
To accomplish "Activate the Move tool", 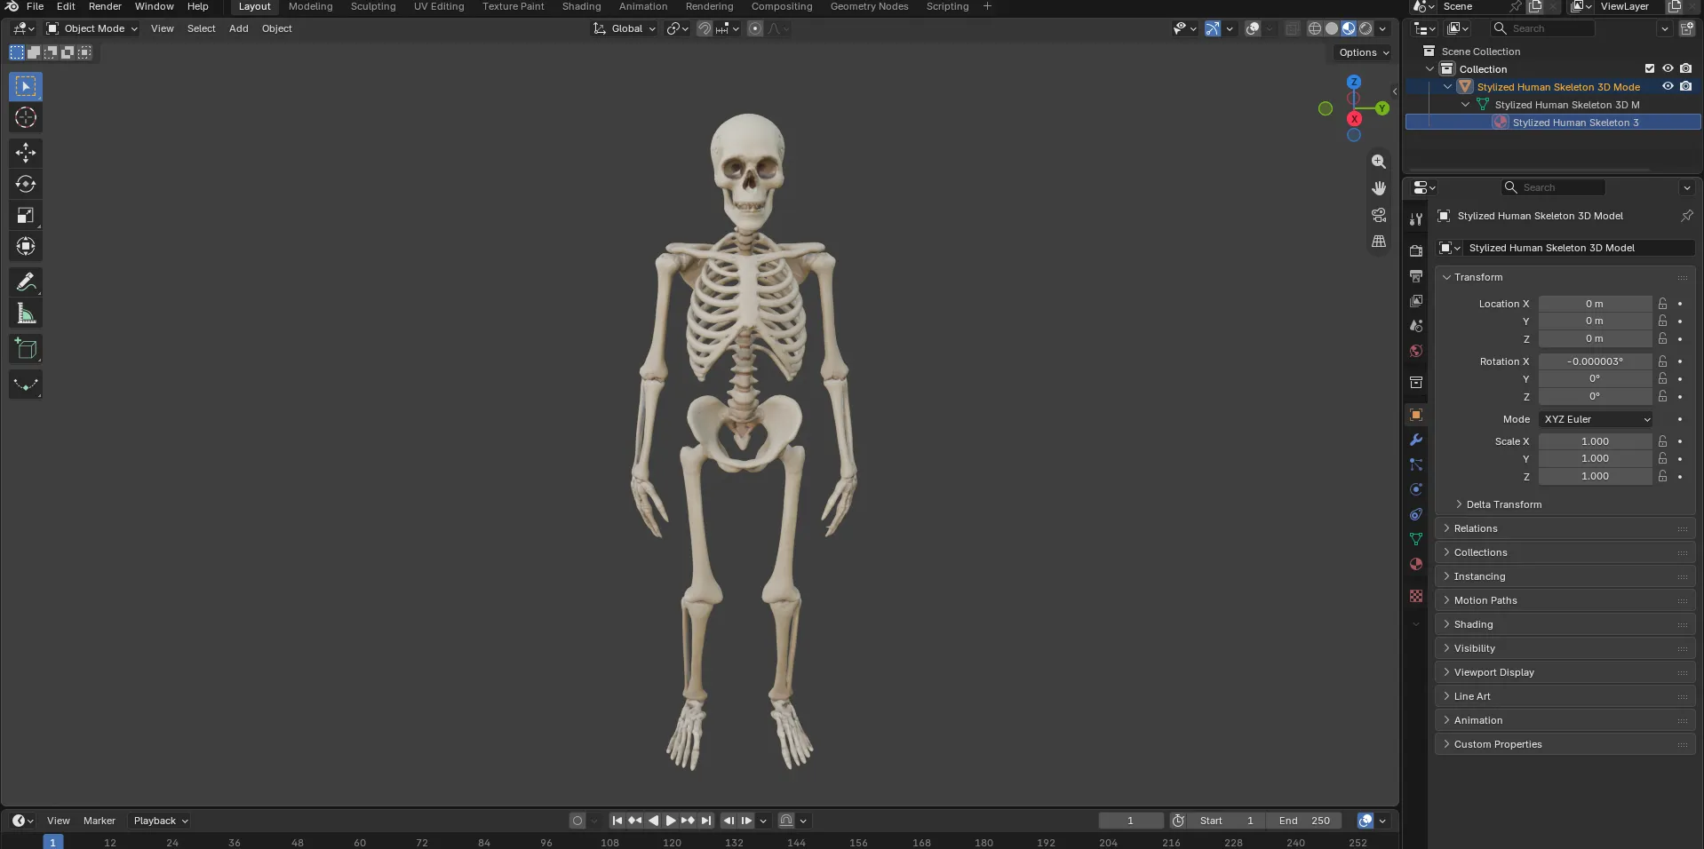I will [26, 153].
